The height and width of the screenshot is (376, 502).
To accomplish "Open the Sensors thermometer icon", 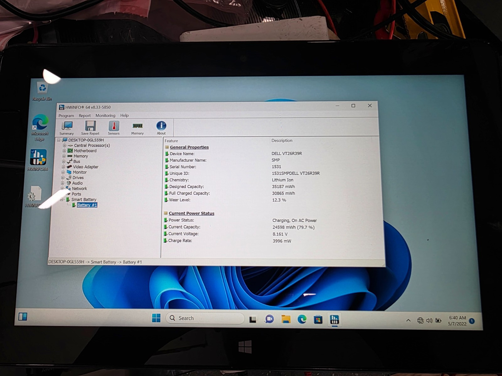I will pyautogui.click(x=114, y=128).
